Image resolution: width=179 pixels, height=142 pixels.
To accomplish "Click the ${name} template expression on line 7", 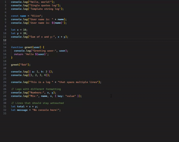I will pos(57,23).
